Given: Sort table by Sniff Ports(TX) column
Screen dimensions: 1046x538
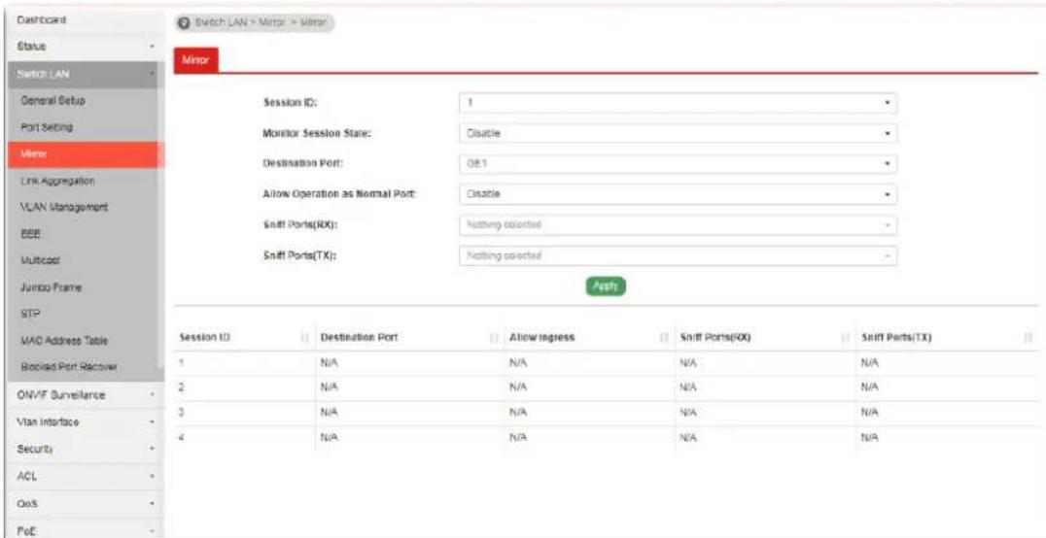Looking at the screenshot, I should click(1028, 338).
